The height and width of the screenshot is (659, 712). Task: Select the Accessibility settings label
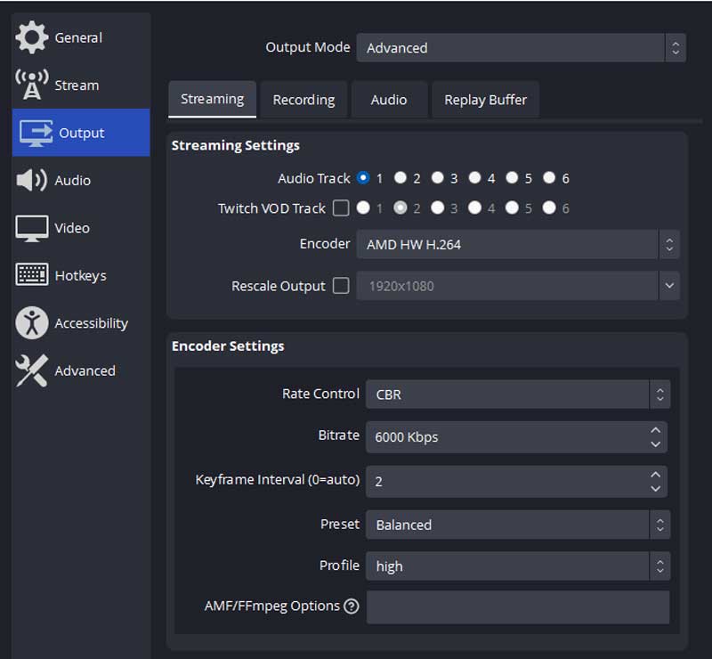[92, 323]
